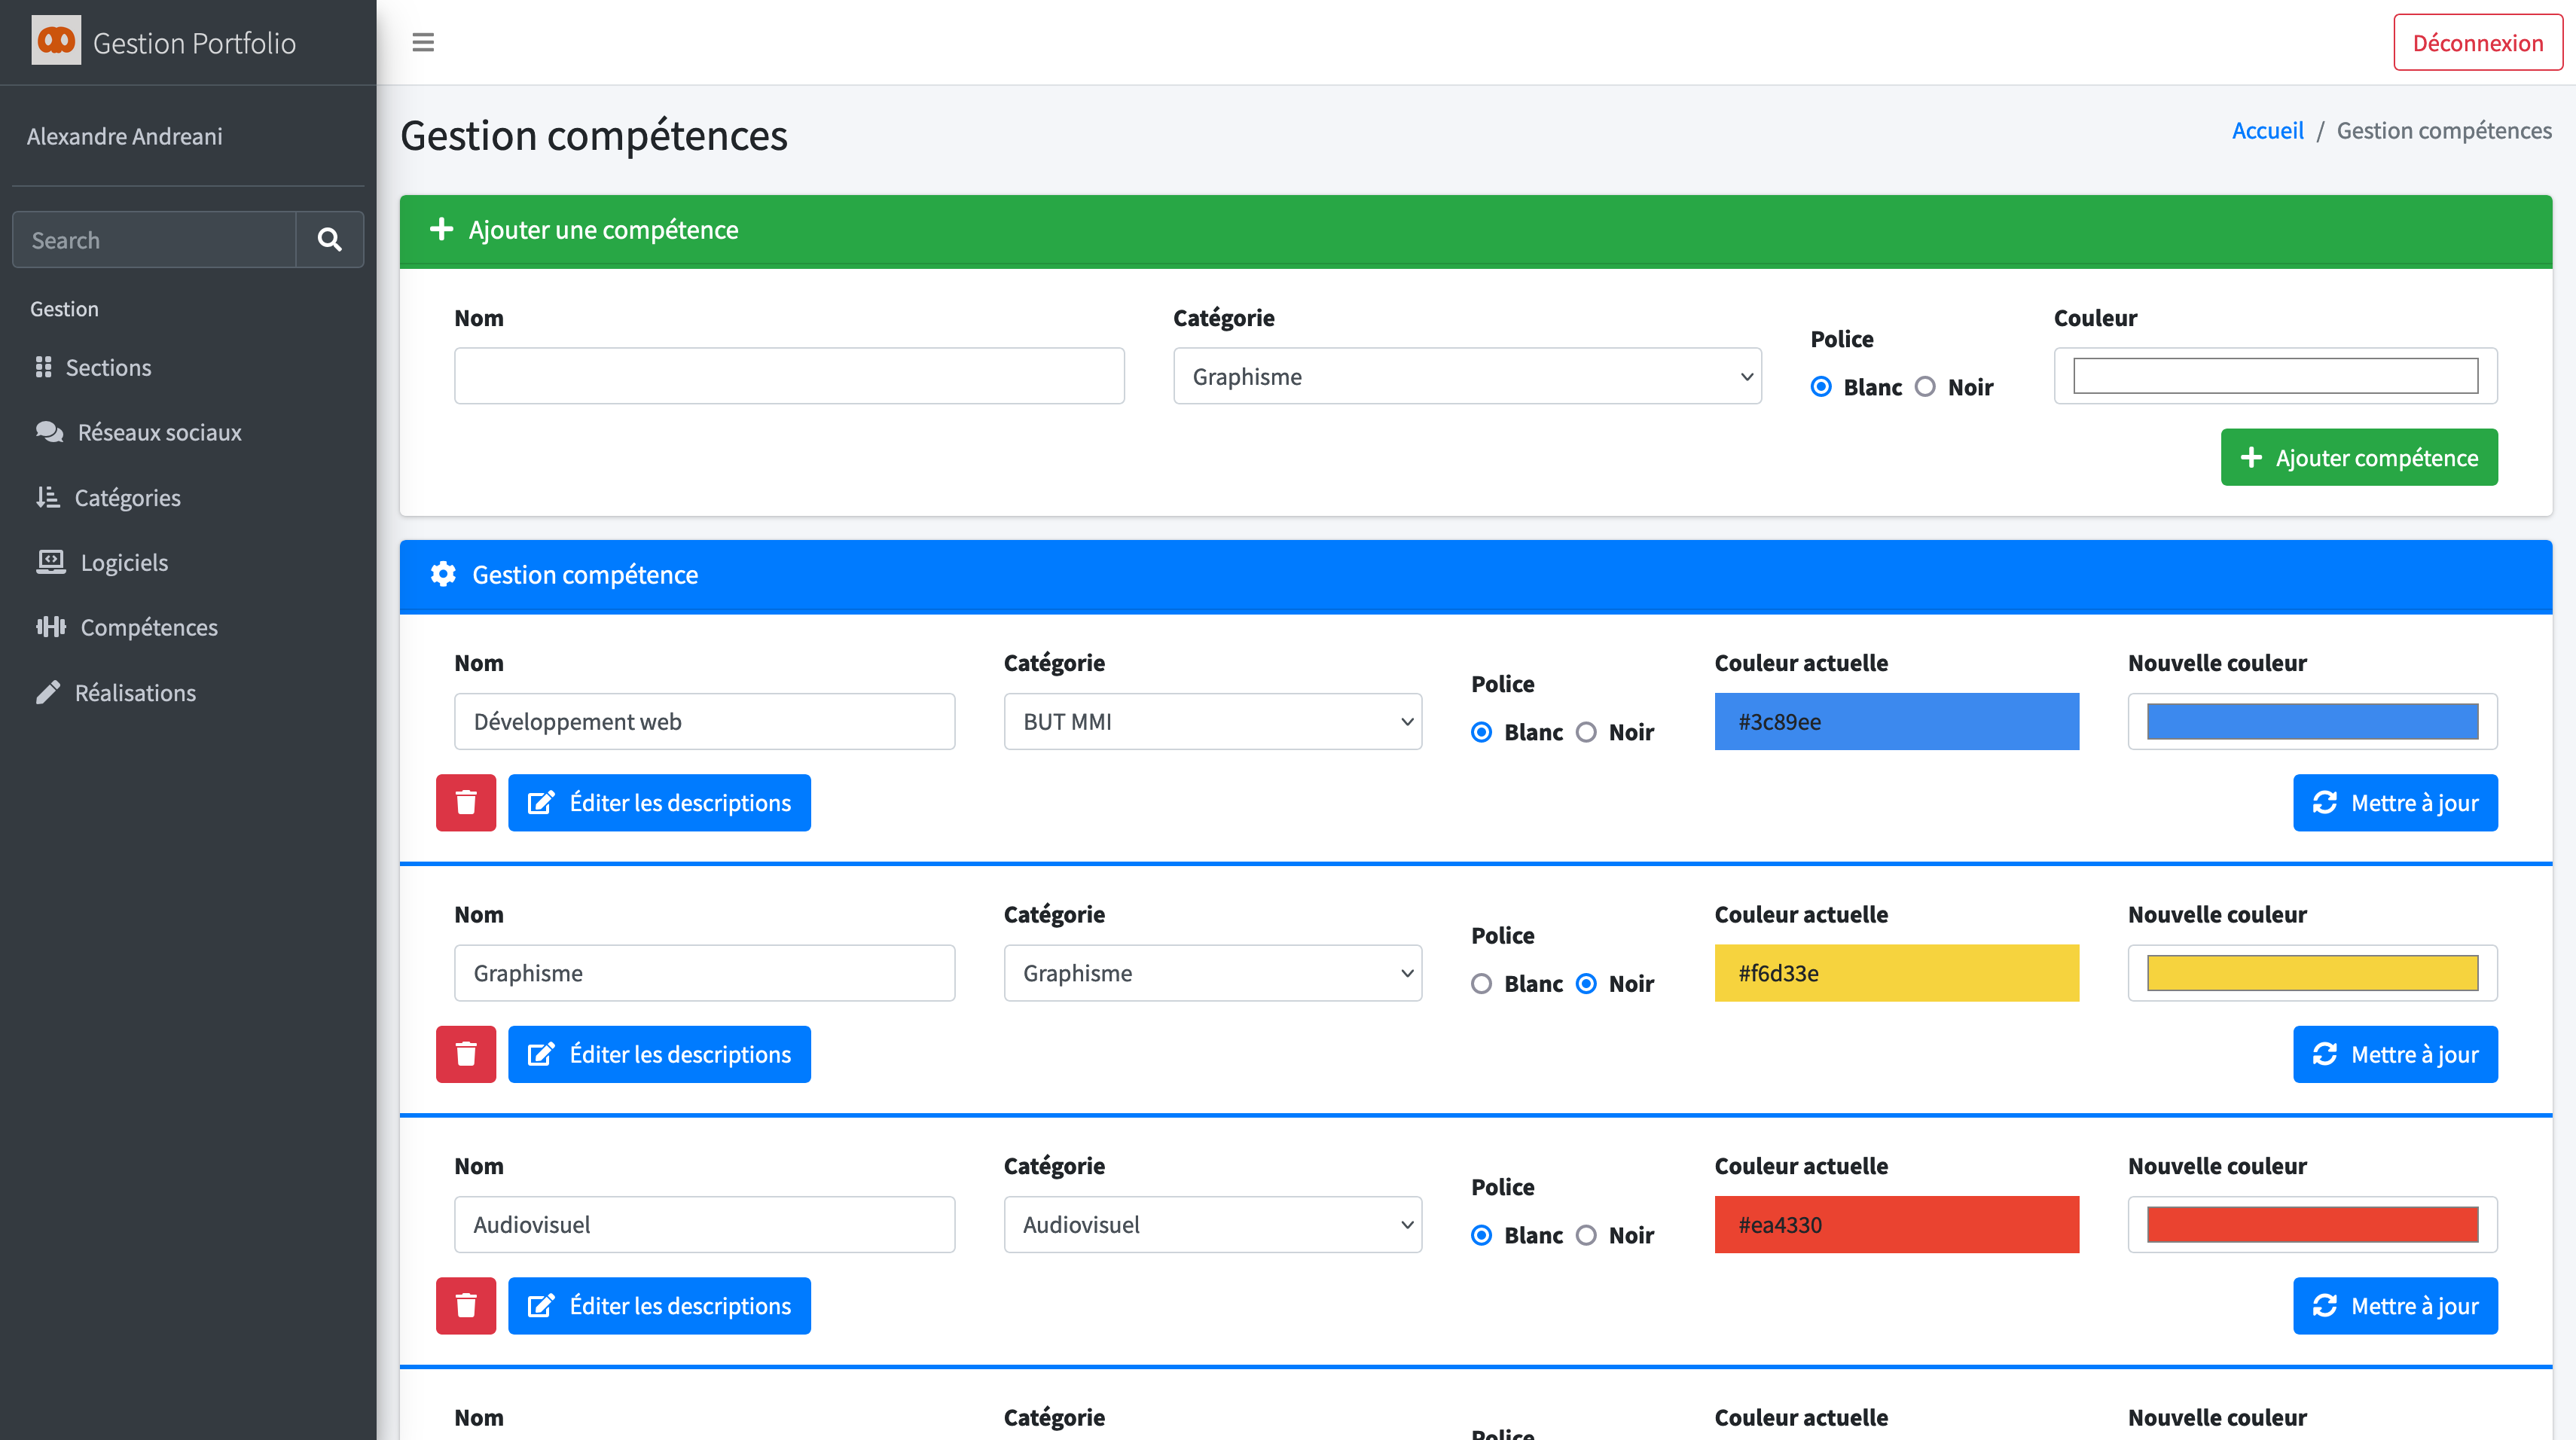Select Blanc police for Développement web
Screen dimensions: 2576x1440
click(1481, 732)
